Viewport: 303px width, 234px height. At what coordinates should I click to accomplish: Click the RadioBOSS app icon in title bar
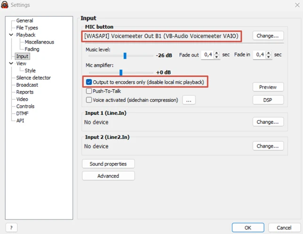tap(5, 5)
